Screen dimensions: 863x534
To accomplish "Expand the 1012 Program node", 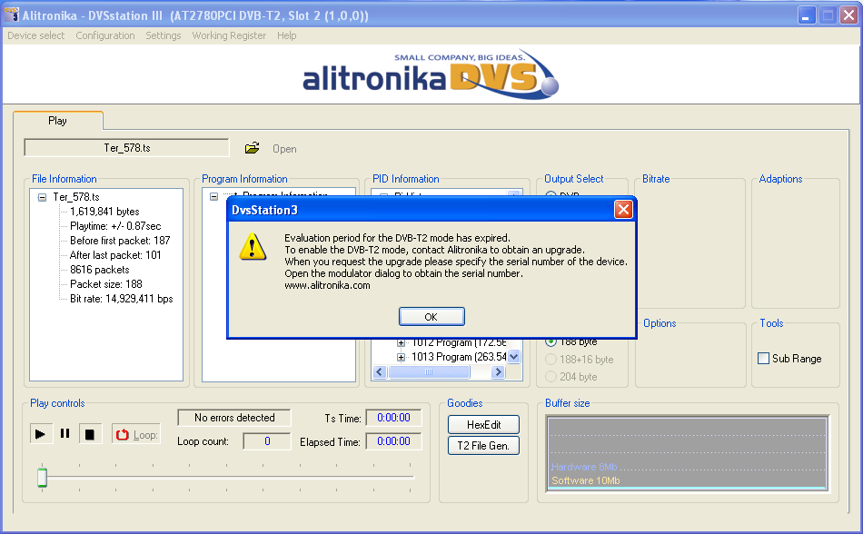I will pyautogui.click(x=401, y=342).
